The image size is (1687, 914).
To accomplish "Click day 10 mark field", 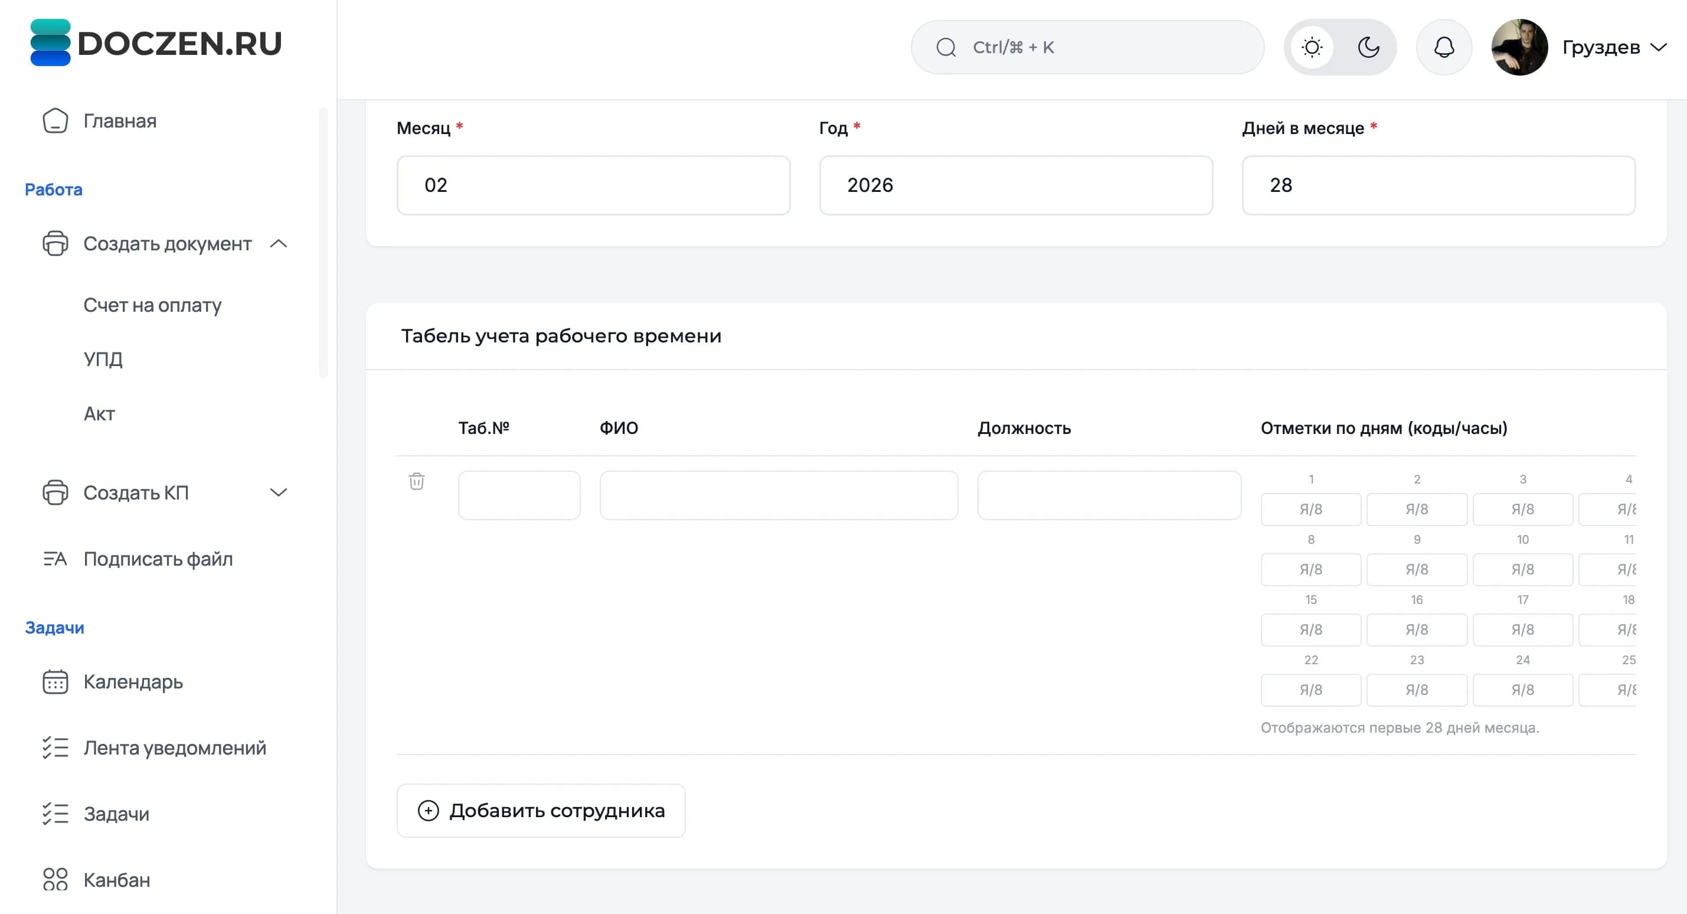I will point(1523,569).
